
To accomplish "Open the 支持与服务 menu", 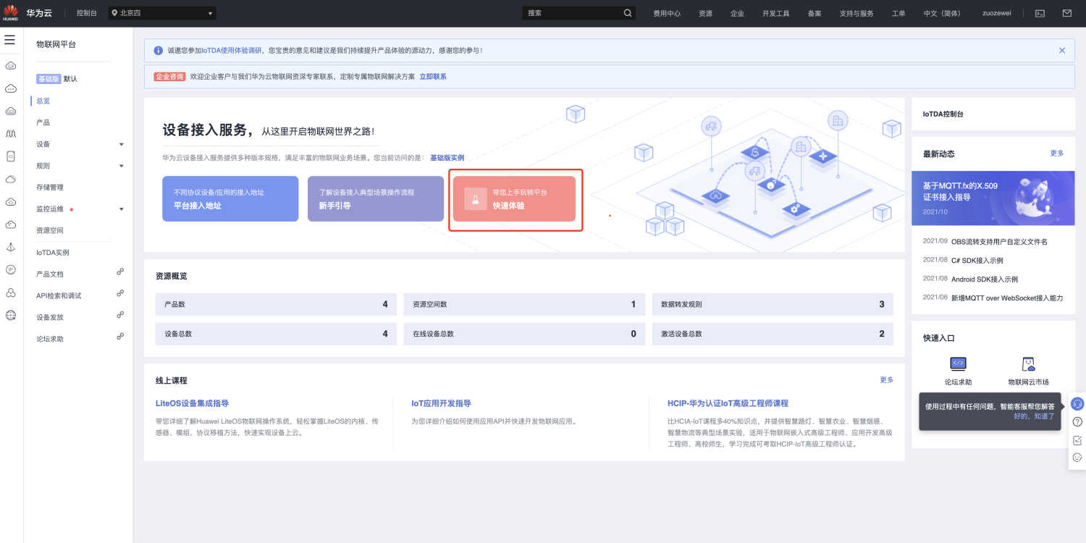I will coord(856,13).
